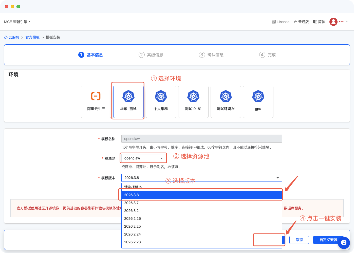This screenshot has height=253, width=354.
Task: Select version 2026.3.7 from list
Action: click(131, 203)
